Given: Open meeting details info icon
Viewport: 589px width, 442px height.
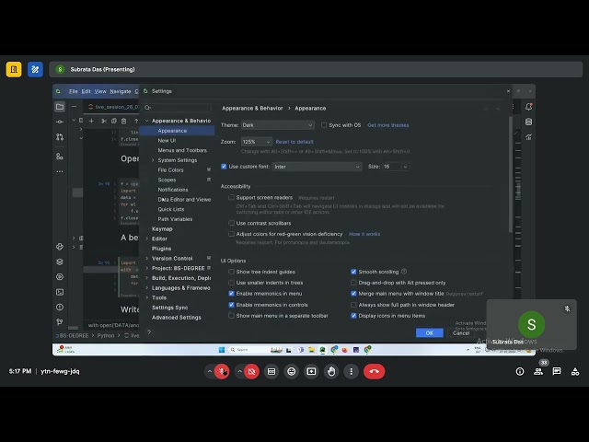Looking at the screenshot, I should [x=520, y=372].
